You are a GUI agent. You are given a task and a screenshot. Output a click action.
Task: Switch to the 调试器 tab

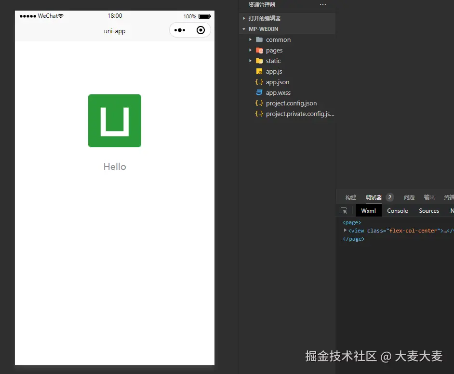pyautogui.click(x=374, y=197)
